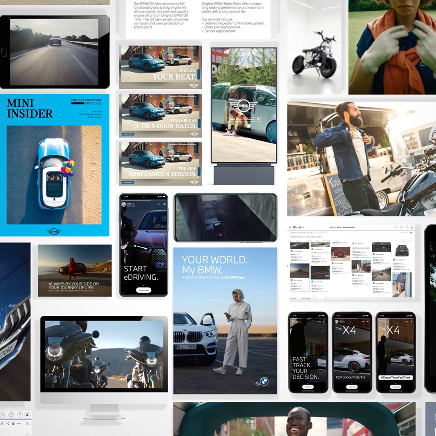Click the MINI Vision Urbanaut search field

pyautogui.click(x=243, y=119)
